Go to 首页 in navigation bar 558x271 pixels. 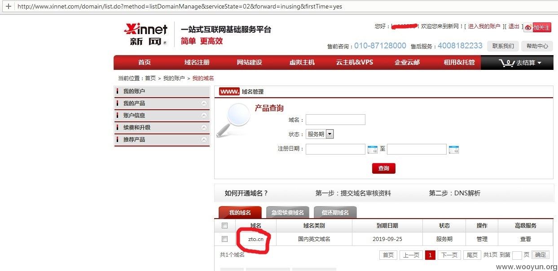[x=145, y=63]
